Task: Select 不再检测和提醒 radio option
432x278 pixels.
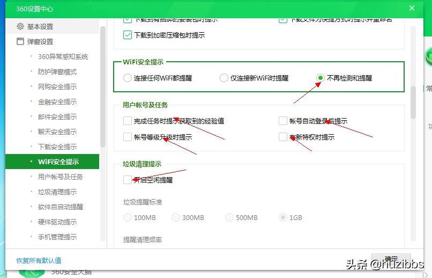Action: coord(320,78)
